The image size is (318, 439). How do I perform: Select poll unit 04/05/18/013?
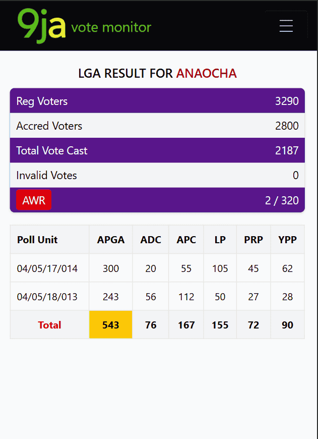coord(47,297)
